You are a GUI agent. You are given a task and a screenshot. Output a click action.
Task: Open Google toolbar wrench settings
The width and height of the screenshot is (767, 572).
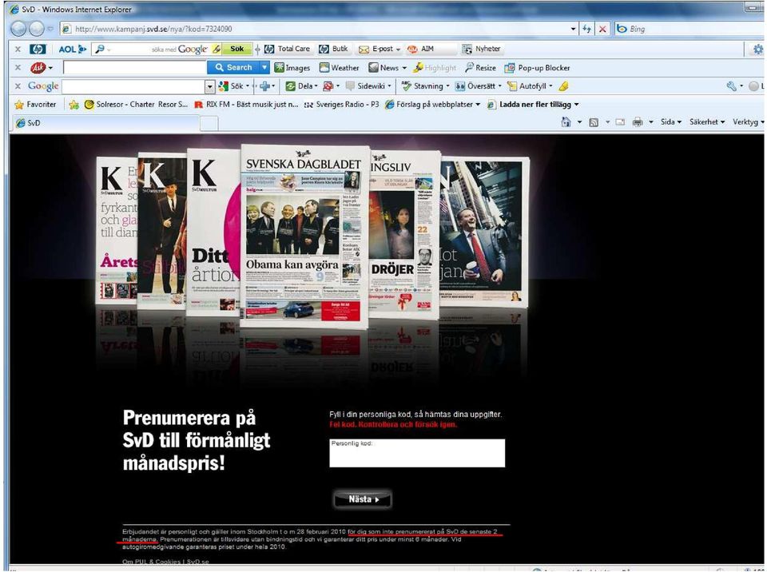731,86
